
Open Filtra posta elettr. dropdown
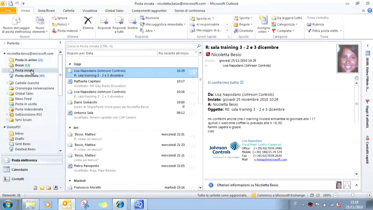pos(324,31)
